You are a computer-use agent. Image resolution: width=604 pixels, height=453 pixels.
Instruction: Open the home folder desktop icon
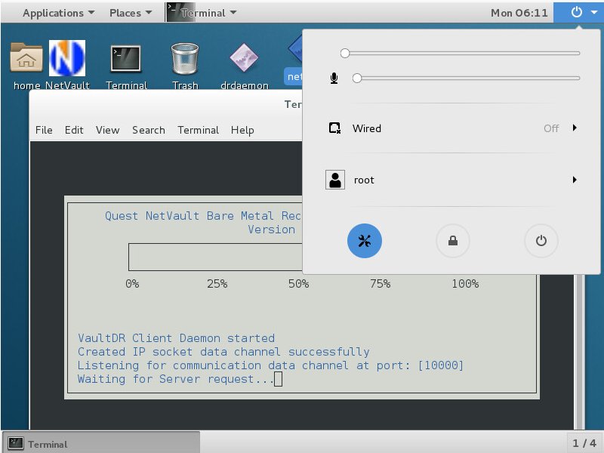tap(26, 58)
